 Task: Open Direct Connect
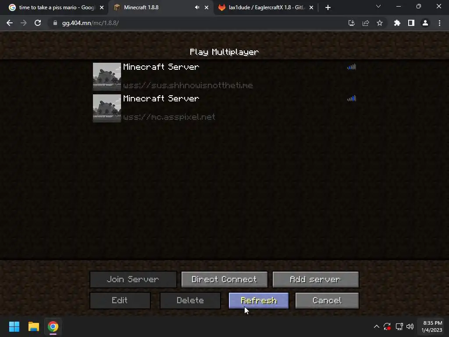click(224, 280)
